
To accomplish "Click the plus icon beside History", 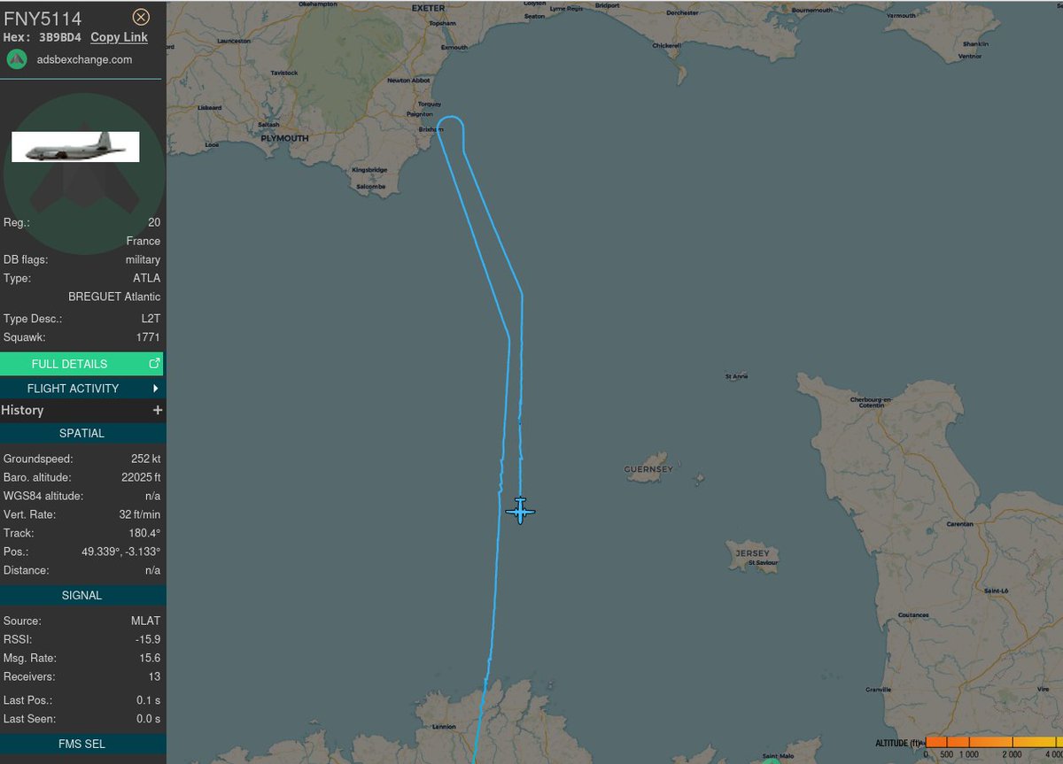I will (158, 410).
